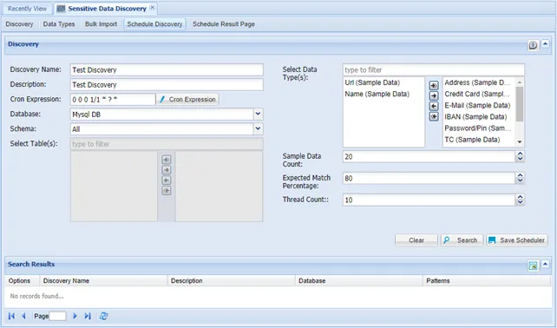Viewport: 557px width, 328px height.
Task: Open the Data Types menu item
Action: pos(59,24)
